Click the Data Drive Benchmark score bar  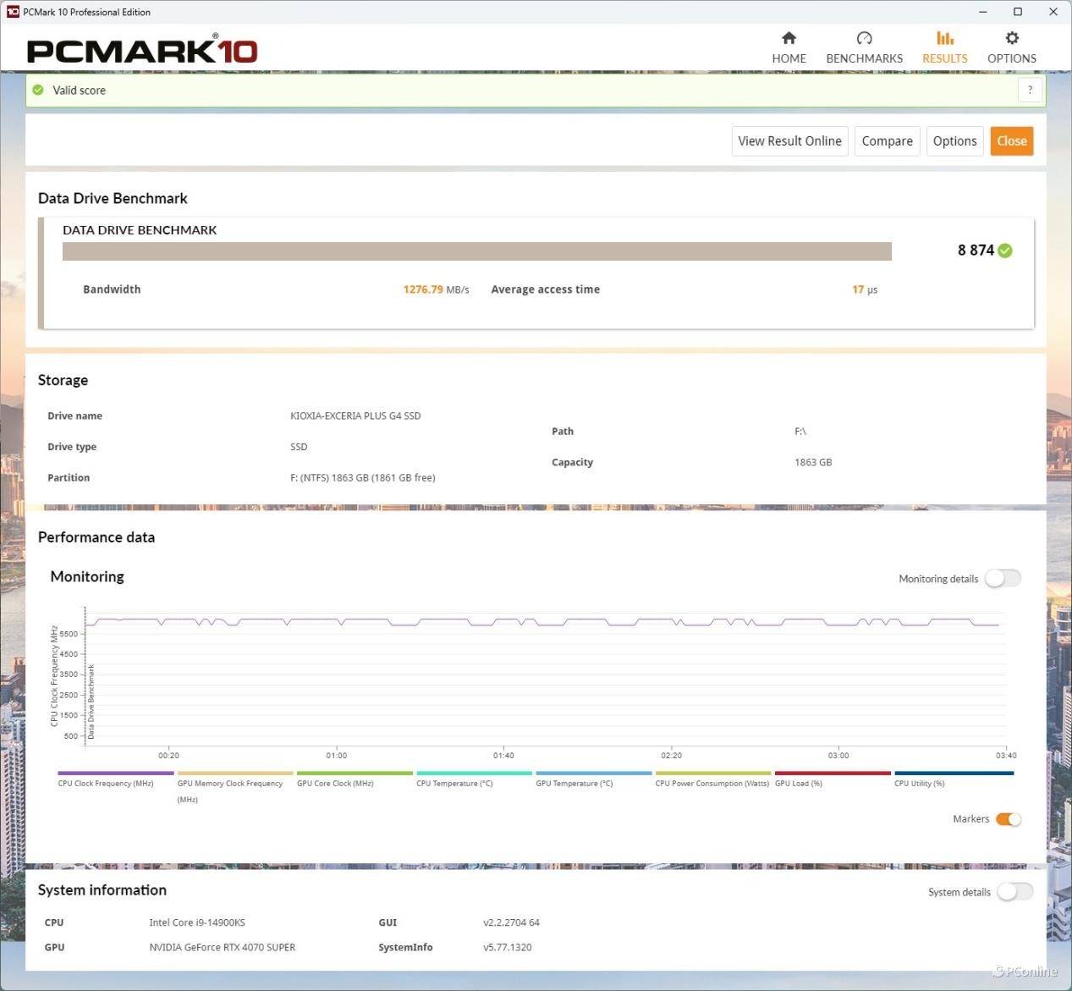coord(476,251)
